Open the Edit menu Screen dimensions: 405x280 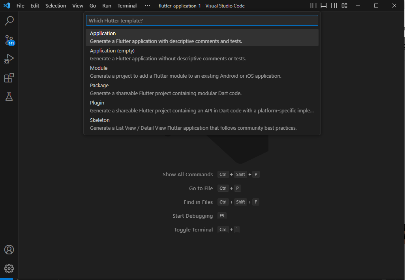[35, 6]
